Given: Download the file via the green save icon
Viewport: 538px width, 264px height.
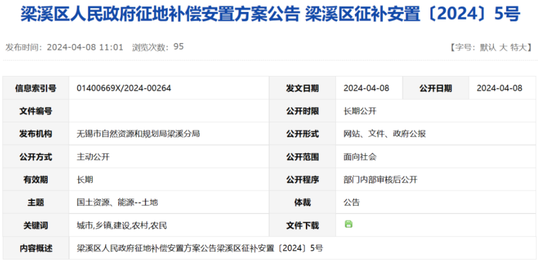Looking at the screenshot, I should (x=348, y=224).
